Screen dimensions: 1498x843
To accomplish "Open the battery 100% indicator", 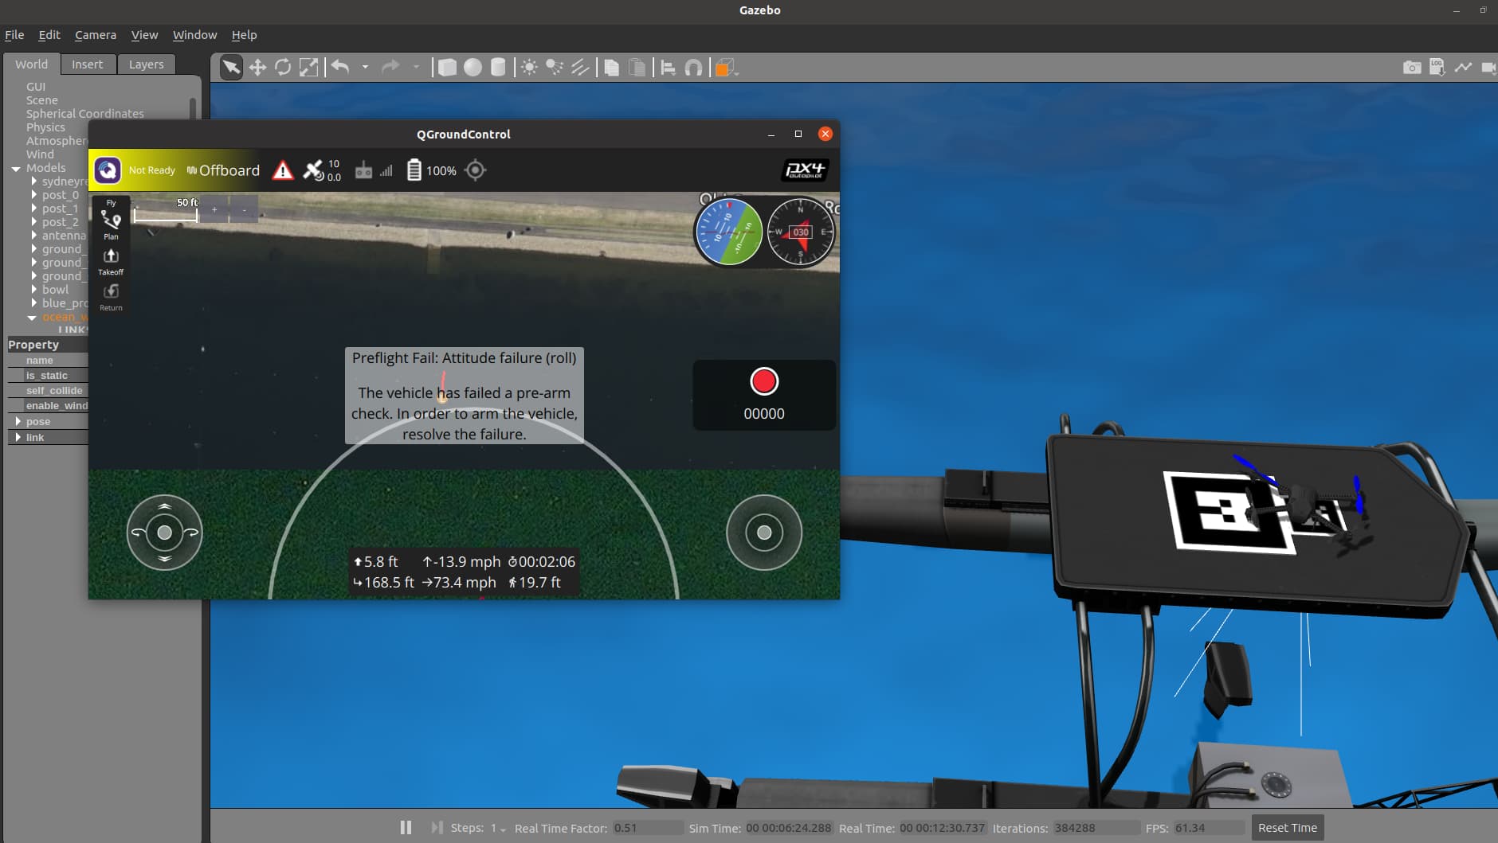I will (431, 170).
